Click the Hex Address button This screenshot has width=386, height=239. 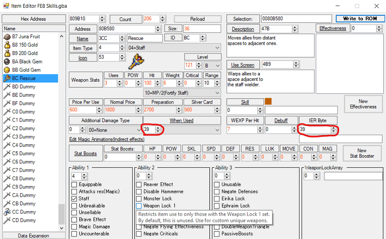click(34, 19)
